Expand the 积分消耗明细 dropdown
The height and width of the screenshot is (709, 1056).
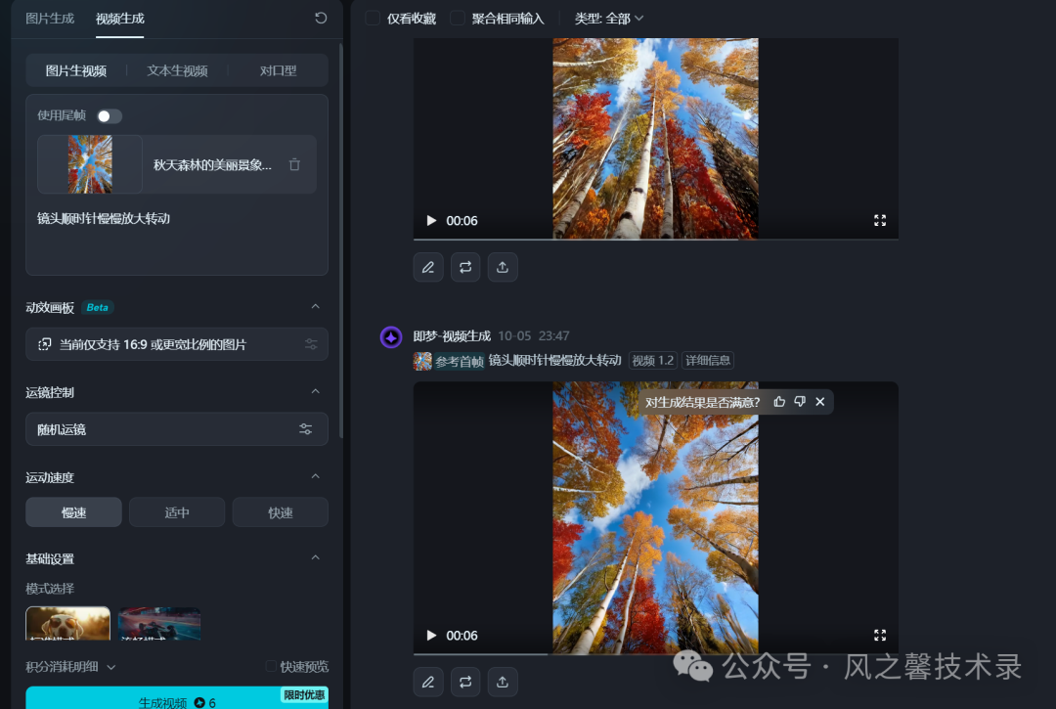click(70, 667)
